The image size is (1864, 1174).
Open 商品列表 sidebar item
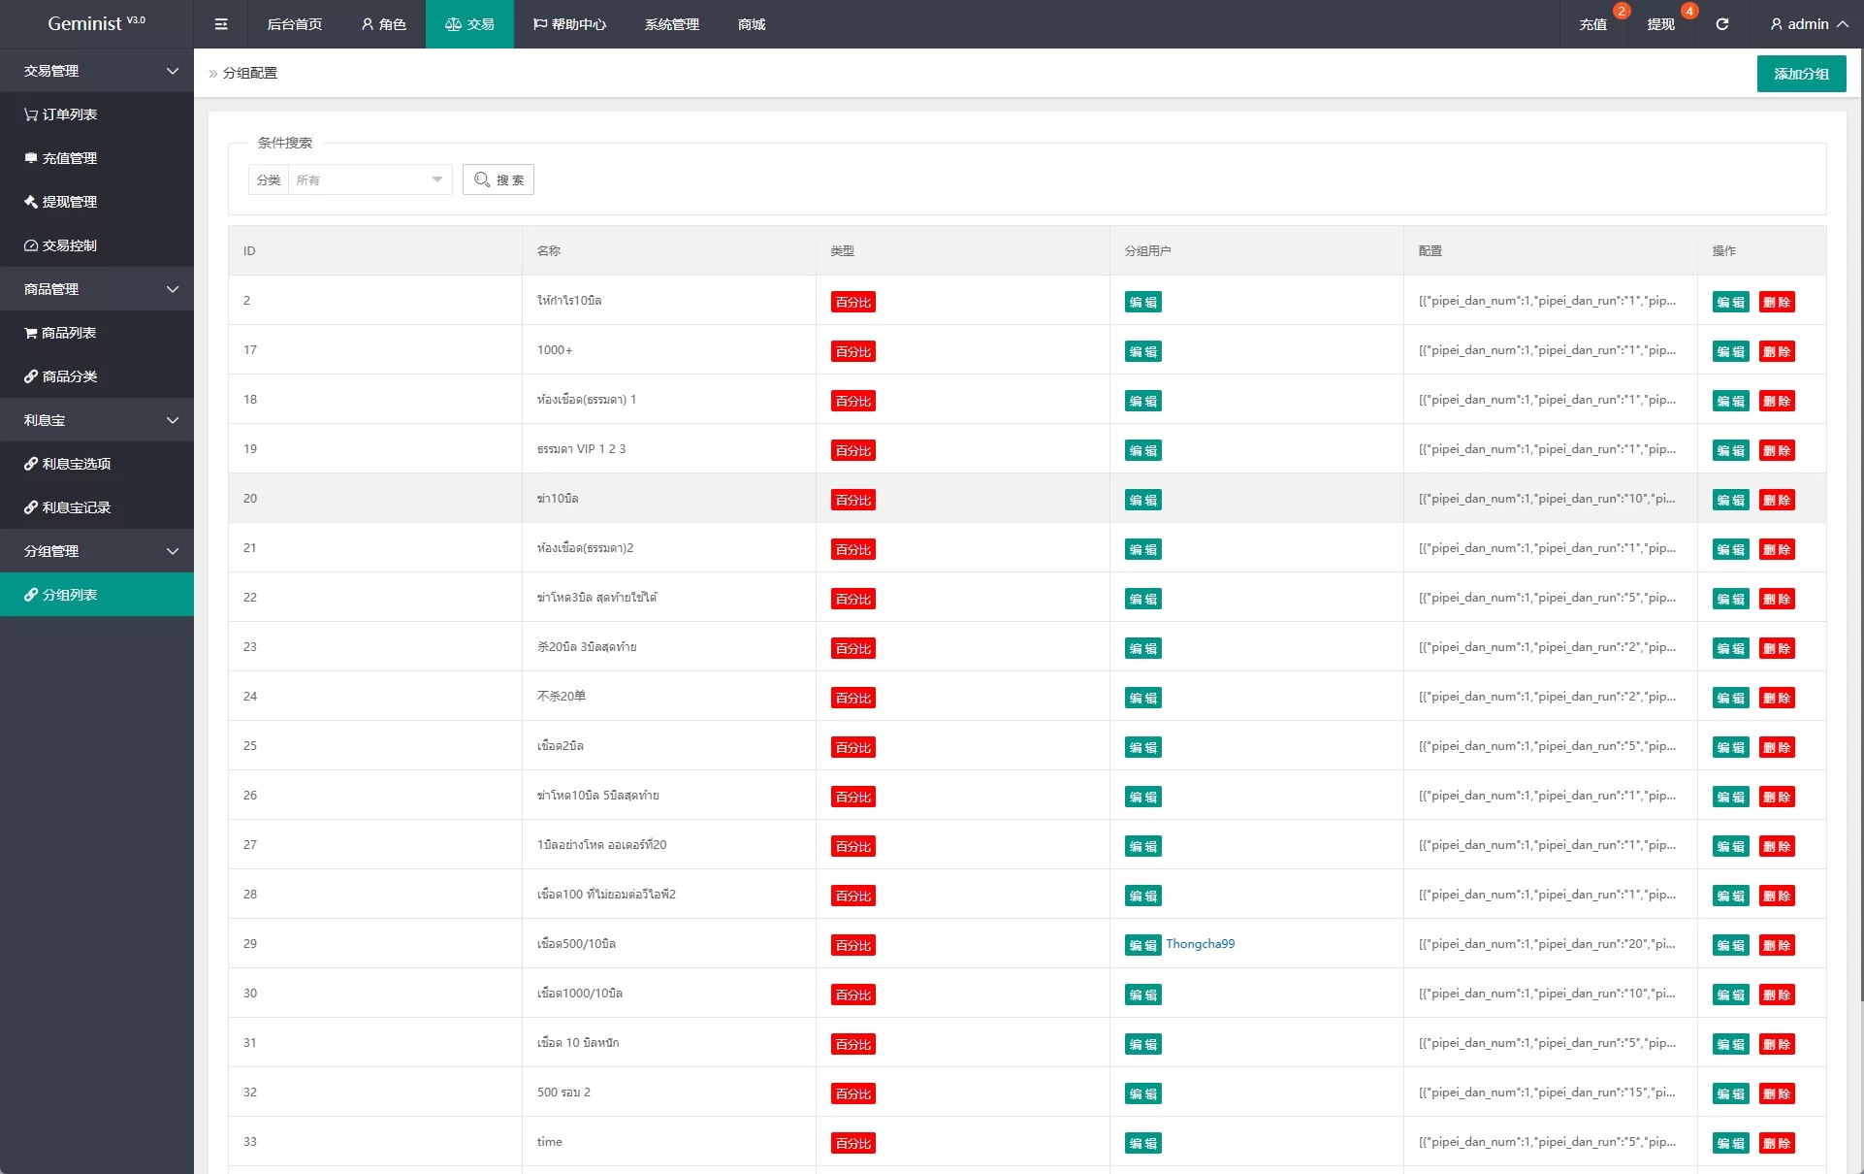(60, 333)
